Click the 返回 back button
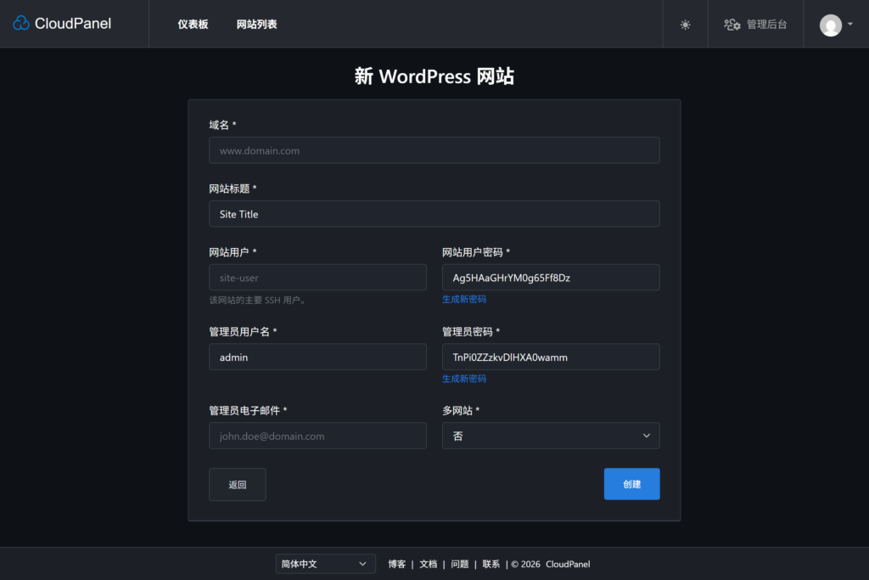 pos(238,485)
